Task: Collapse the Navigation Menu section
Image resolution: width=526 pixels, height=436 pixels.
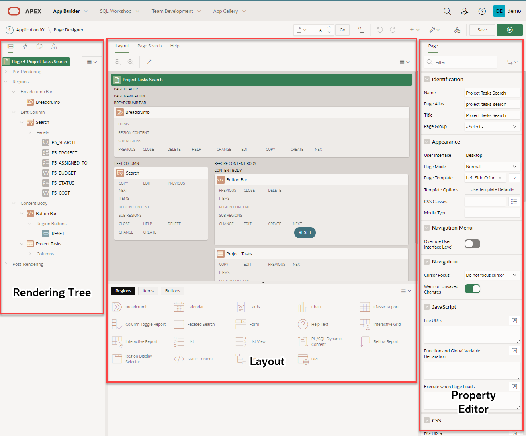Action: (x=427, y=228)
